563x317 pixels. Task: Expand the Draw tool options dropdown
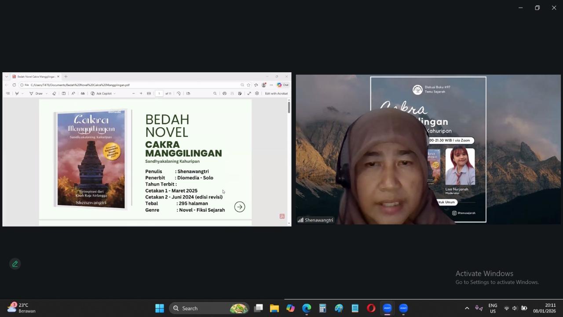tap(46, 93)
